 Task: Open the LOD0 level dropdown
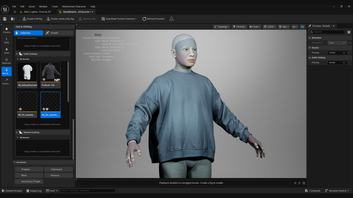270,27
